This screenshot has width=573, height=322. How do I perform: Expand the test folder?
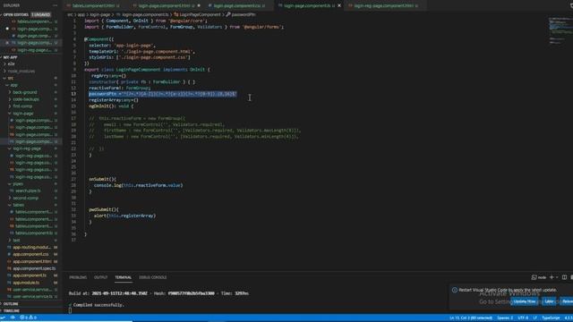16,241
